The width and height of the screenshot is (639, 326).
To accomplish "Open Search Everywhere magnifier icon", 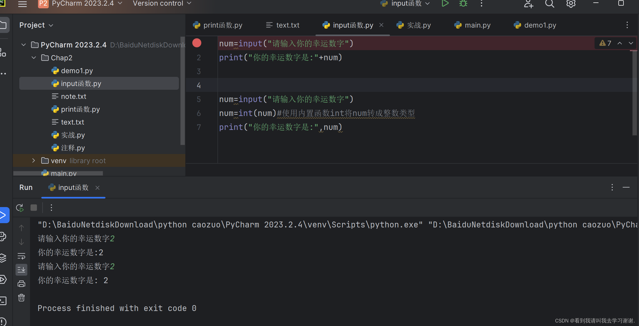I will tap(550, 3).
